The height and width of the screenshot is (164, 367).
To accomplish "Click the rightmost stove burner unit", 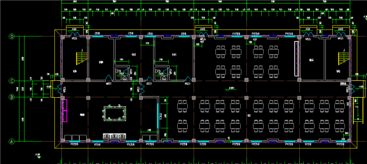I will pyautogui.click(x=122, y=136).
